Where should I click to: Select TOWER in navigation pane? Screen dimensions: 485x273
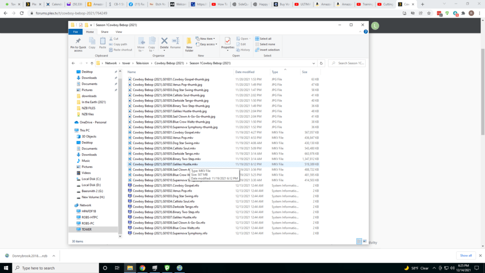(x=86, y=229)
